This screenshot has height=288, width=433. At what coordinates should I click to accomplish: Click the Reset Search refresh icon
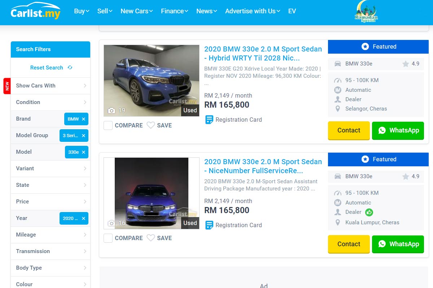70,67
